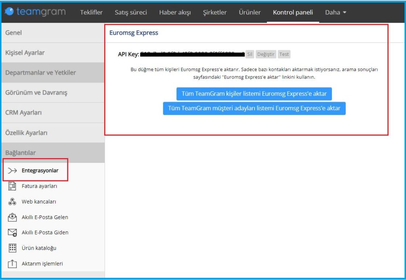Expand the Genel sidebar section
Screen dimensions: 406x280
pos(53,32)
